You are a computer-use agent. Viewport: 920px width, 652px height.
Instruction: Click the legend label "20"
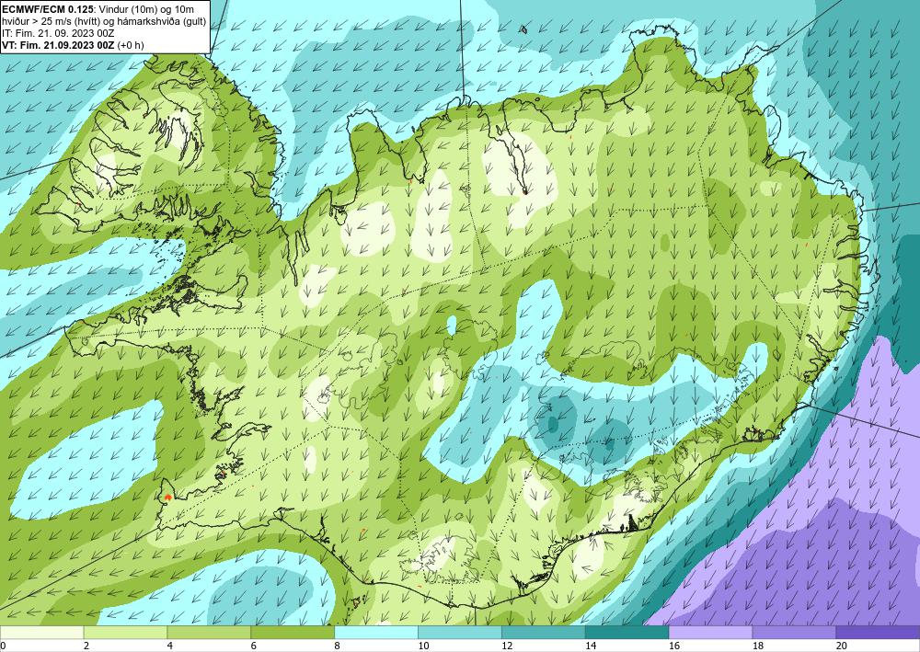[842, 646]
